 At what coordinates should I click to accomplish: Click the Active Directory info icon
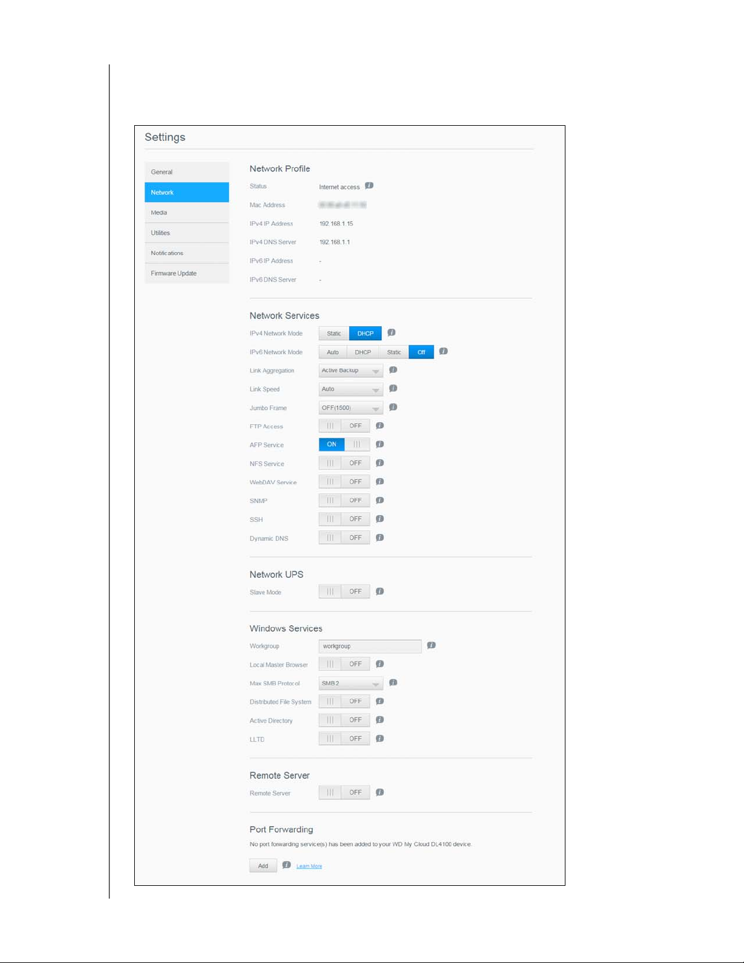coord(380,720)
